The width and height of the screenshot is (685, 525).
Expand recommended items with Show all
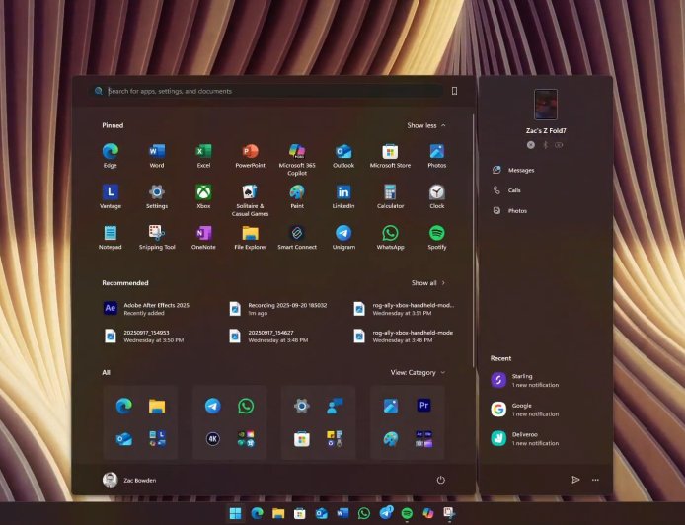(428, 282)
